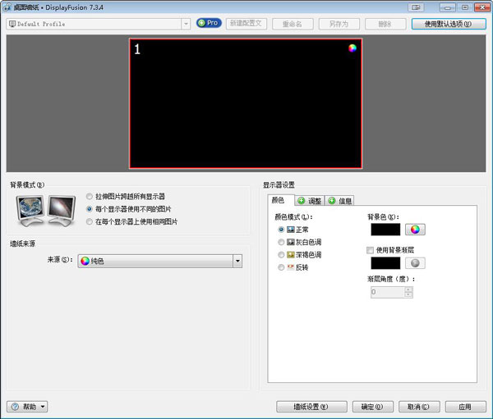Switch to the 调整 tab
The width and height of the screenshot is (493, 419).
(311, 201)
